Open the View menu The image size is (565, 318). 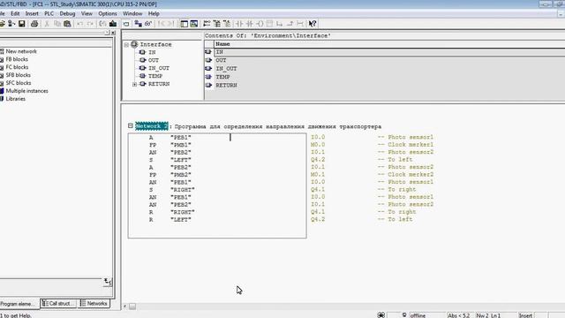[x=87, y=14]
